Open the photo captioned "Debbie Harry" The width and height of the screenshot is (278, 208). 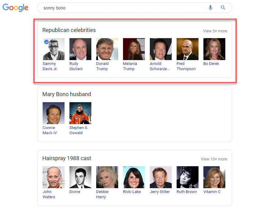(x=107, y=177)
